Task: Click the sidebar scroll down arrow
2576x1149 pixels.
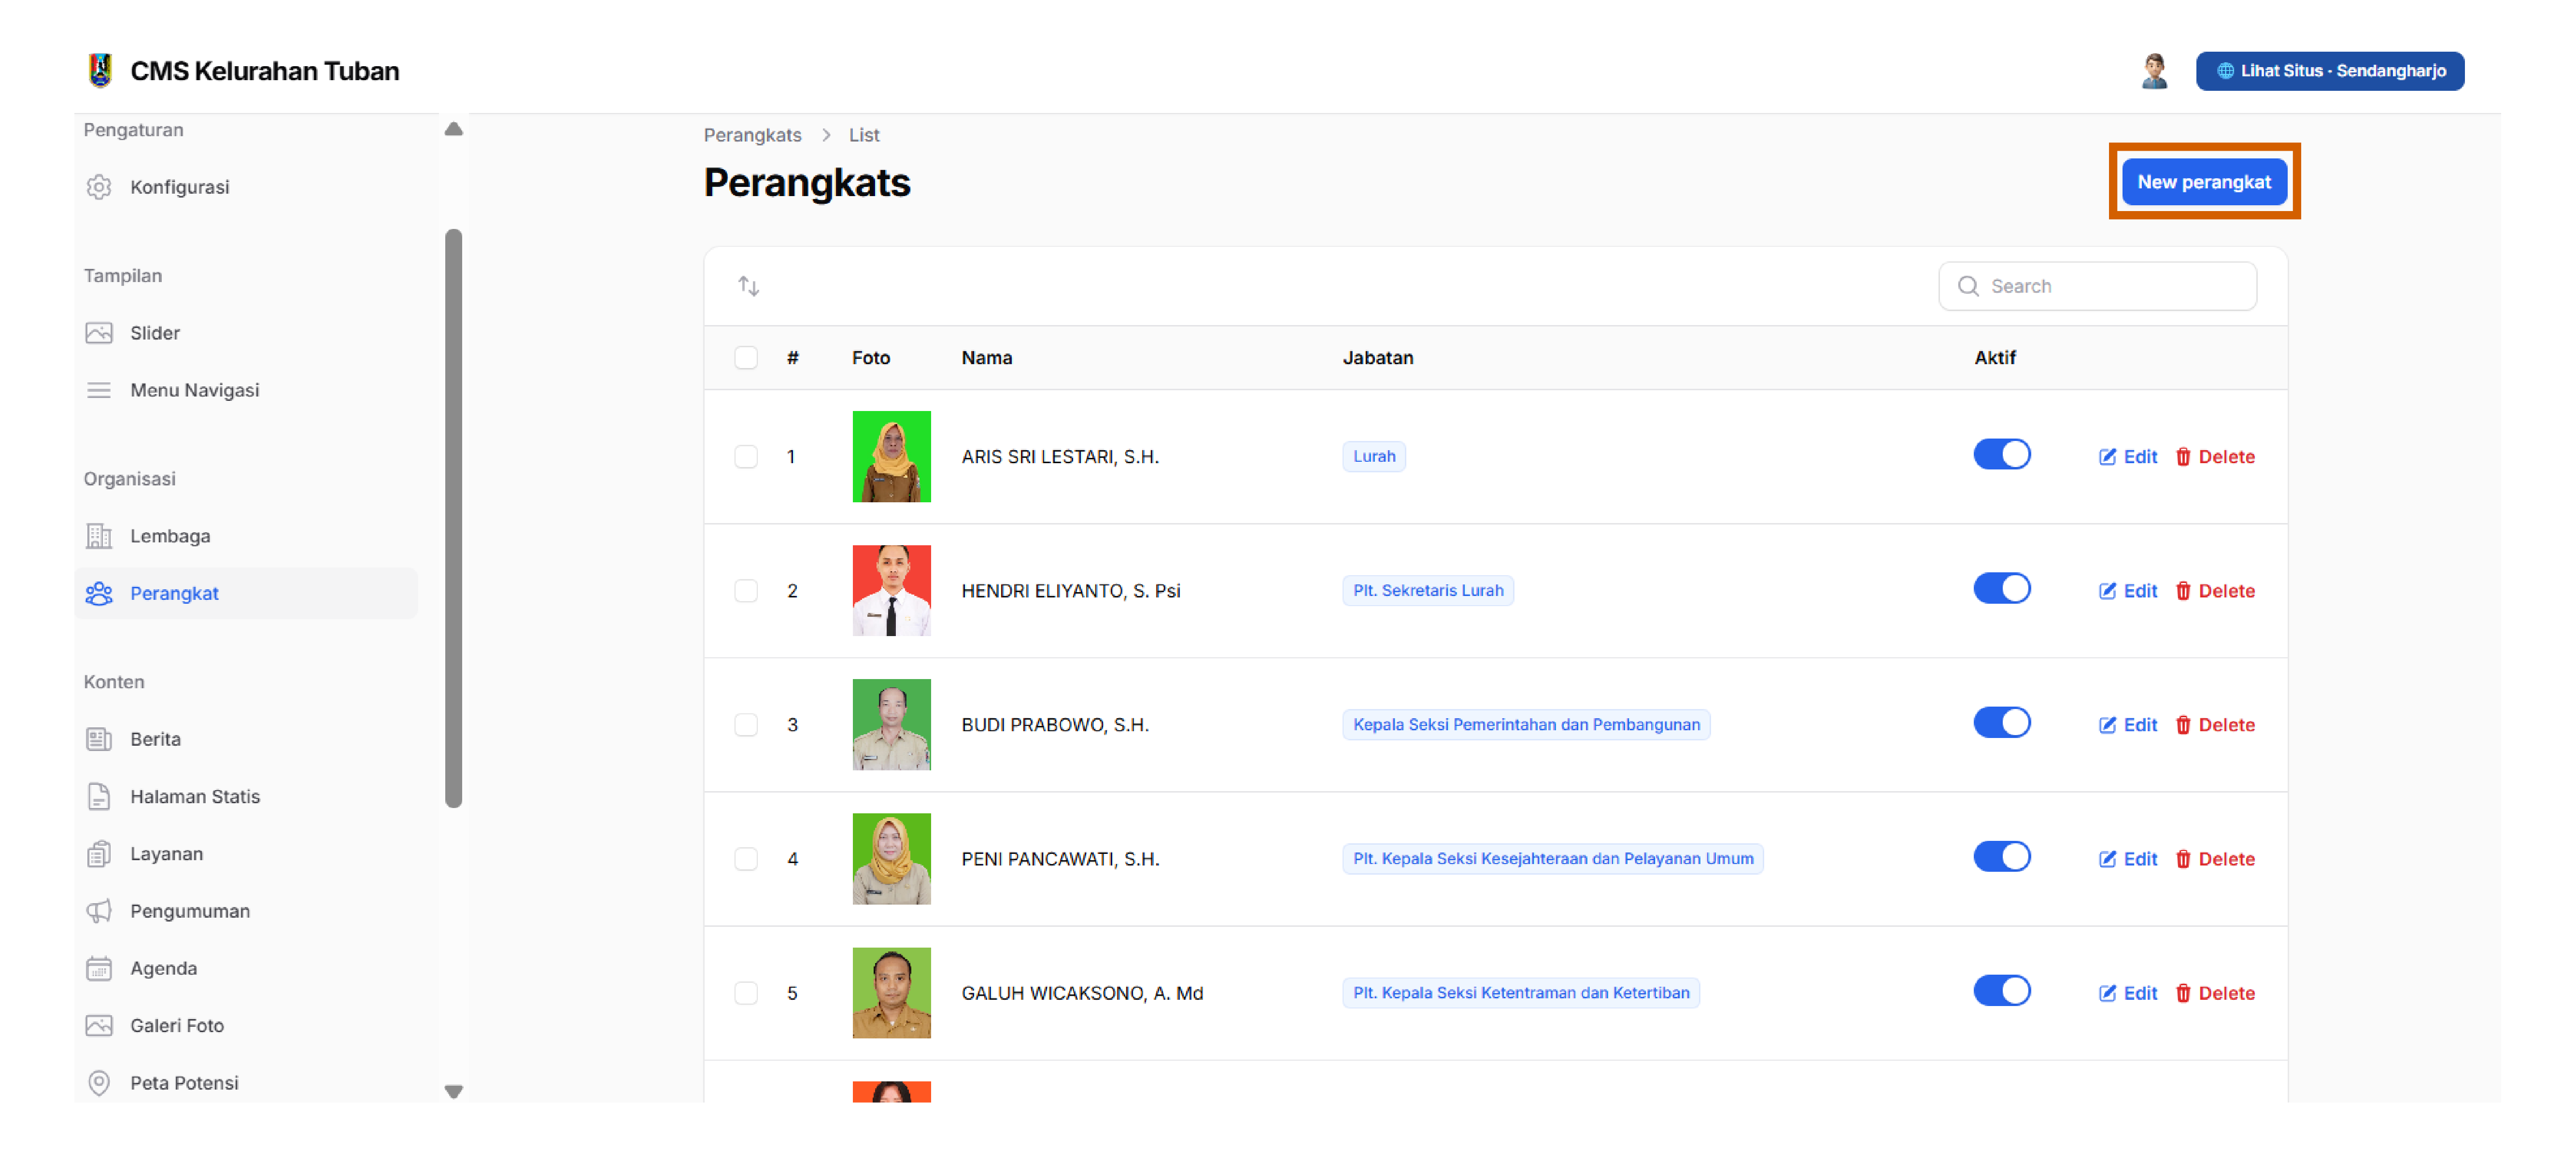Action: [454, 1092]
